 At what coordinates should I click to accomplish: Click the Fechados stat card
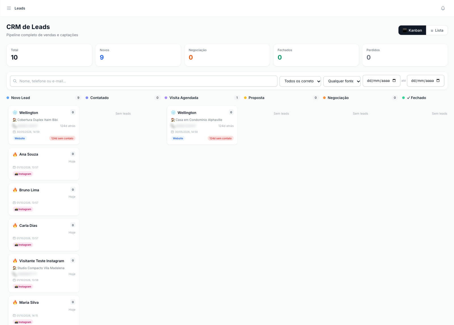point(316,55)
